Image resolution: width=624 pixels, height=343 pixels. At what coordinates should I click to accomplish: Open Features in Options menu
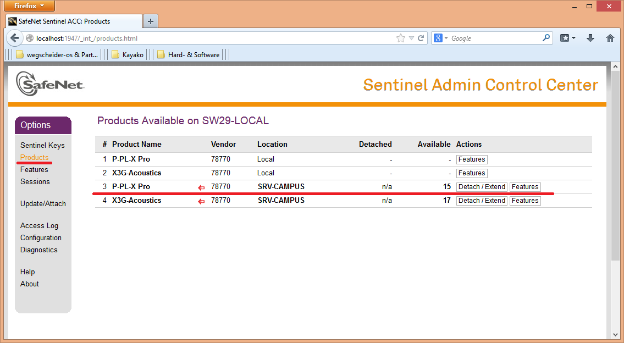34,169
